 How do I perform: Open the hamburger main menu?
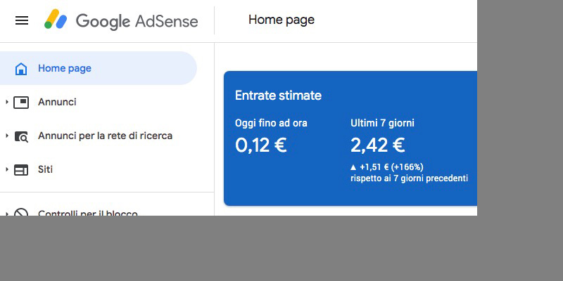coord(22,20)
